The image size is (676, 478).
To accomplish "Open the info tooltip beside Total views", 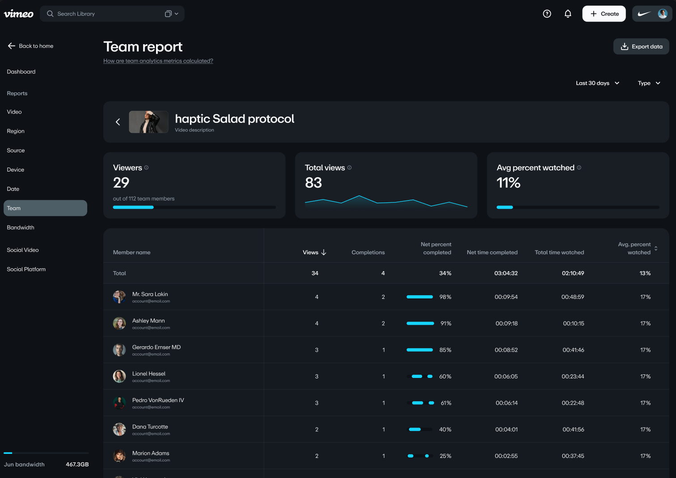I will pos(349,168).
